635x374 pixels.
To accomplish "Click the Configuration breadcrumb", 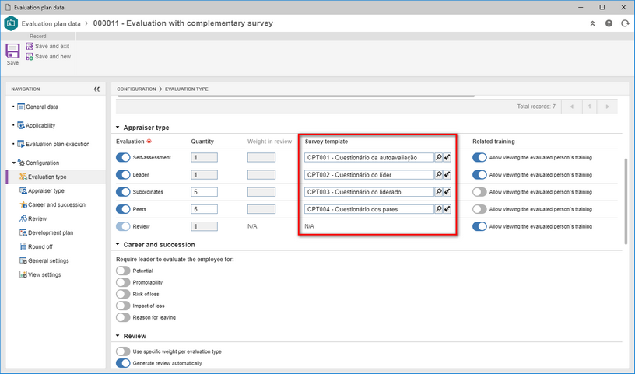I will [136, 89].
